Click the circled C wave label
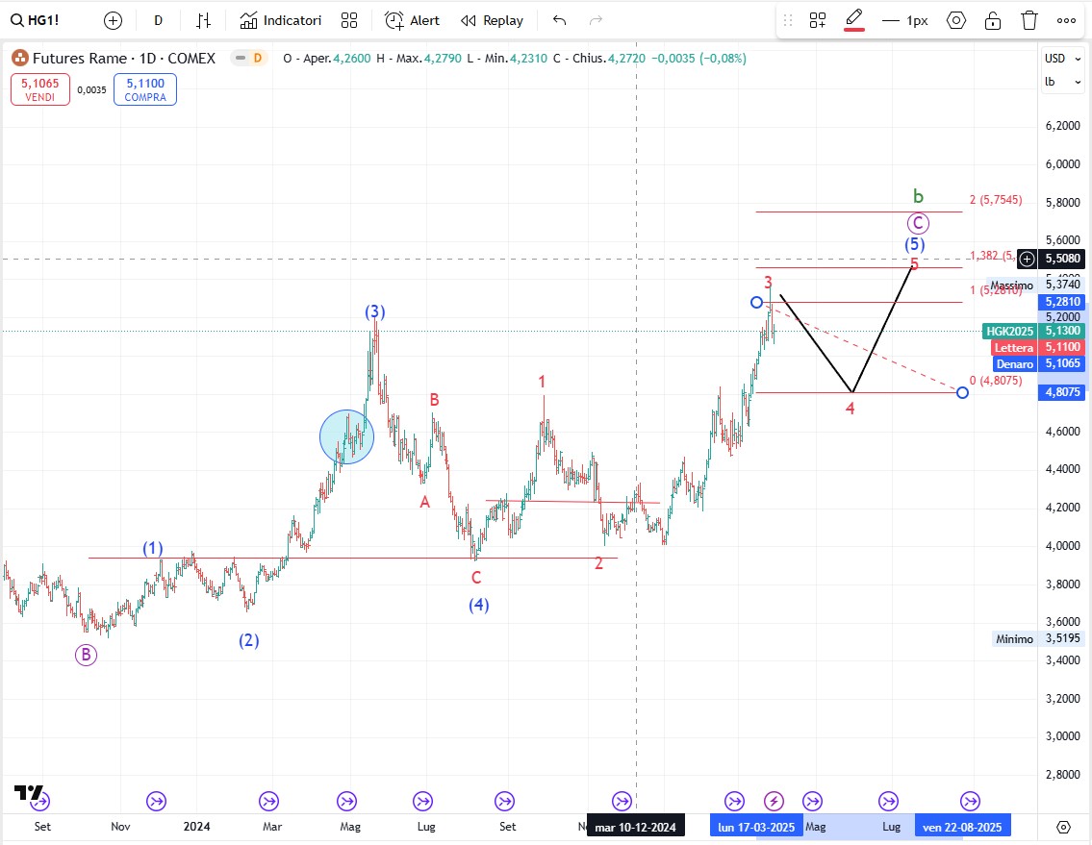1092x845 pixels. tap(918, 223)
